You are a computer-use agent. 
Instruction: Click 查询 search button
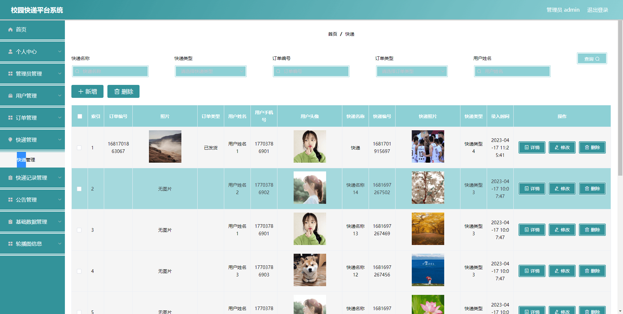pos(592,59)
